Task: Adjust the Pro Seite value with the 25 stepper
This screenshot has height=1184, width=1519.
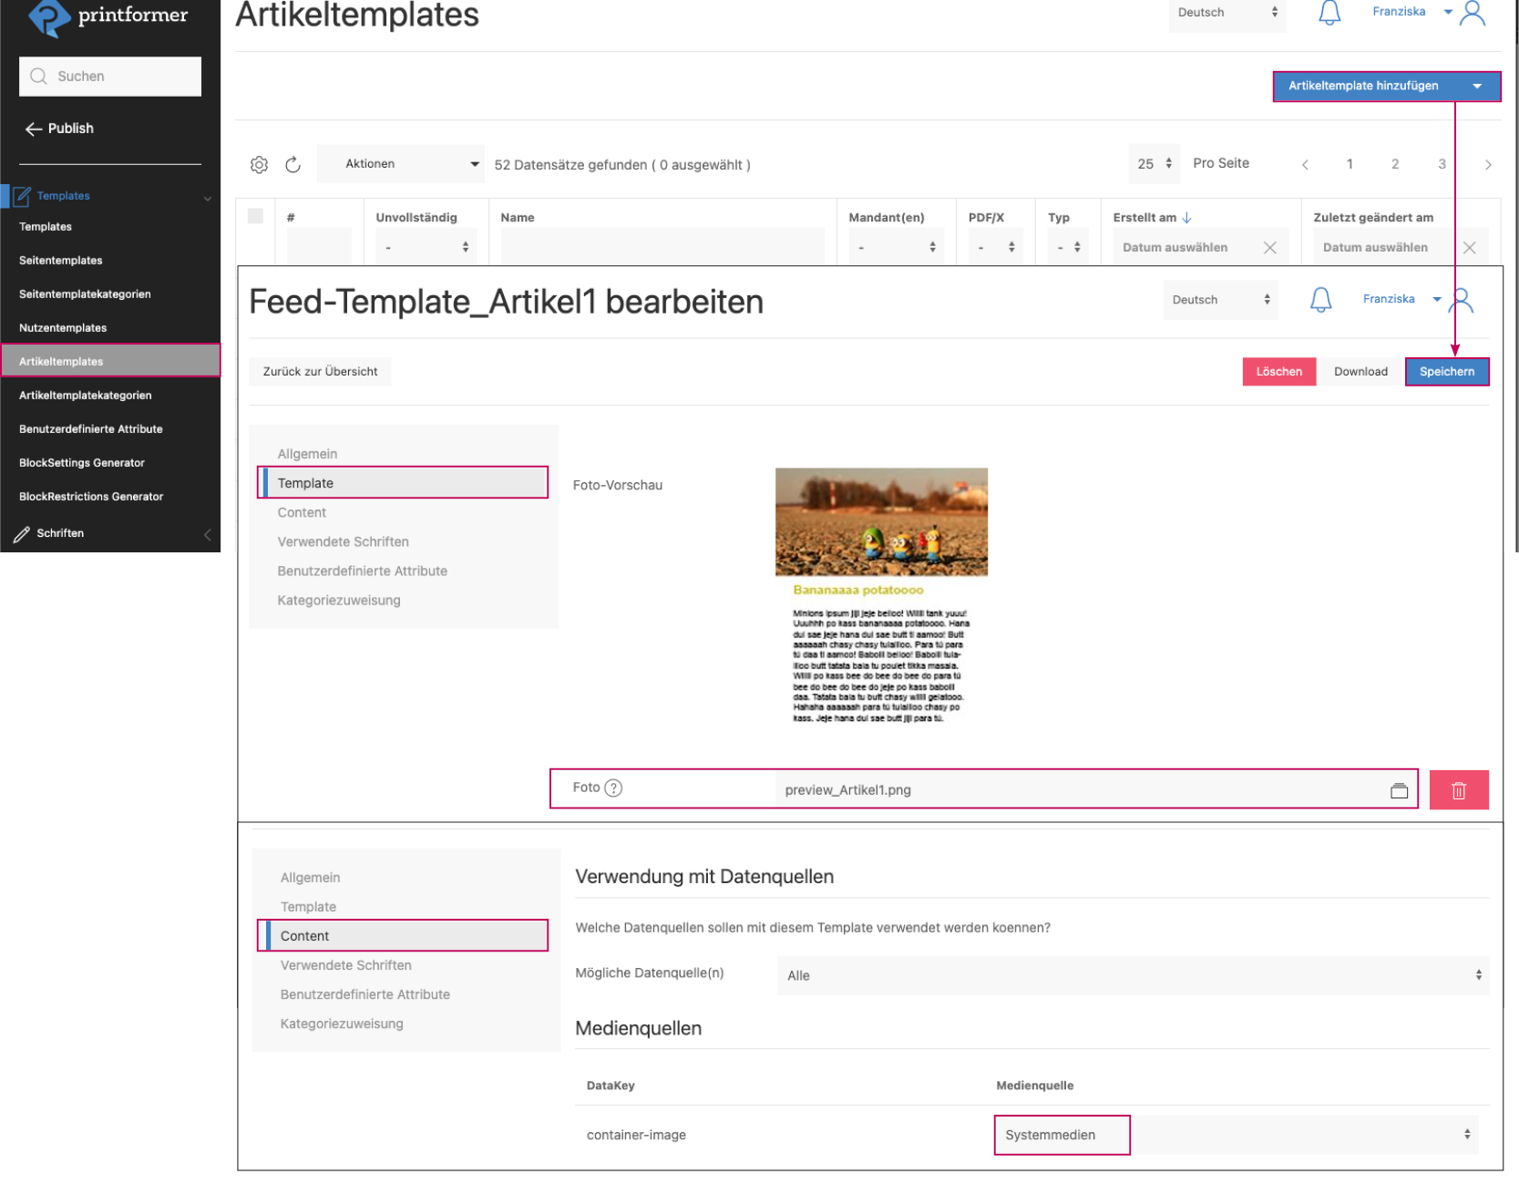Action: click(1154, 163)
